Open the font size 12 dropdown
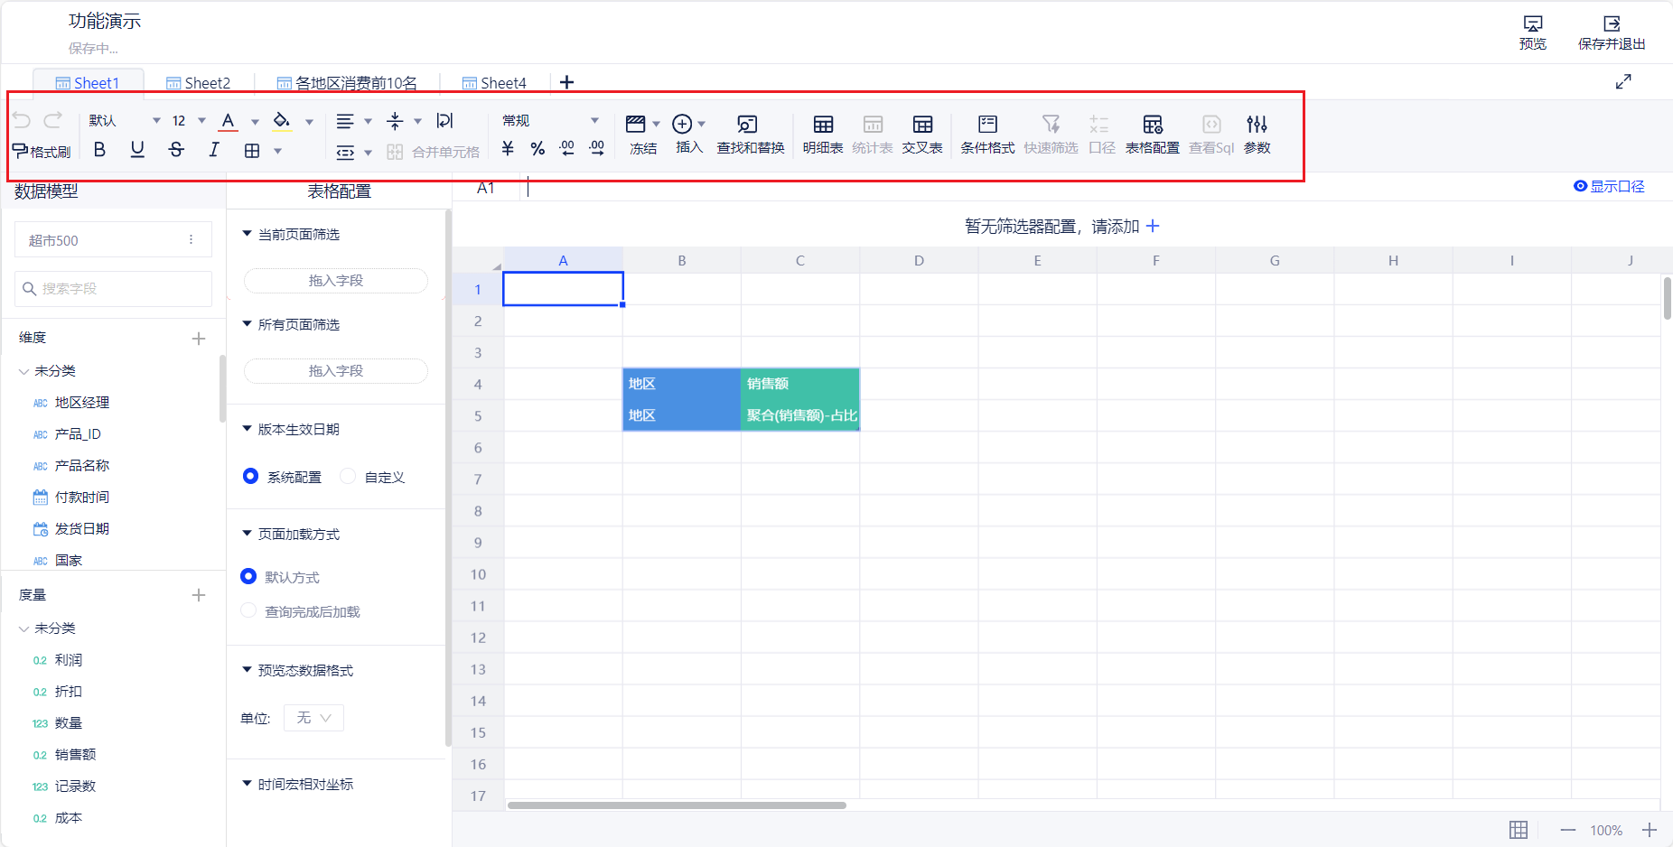Screen dimensions: 1673x847 tap(189, 121)
